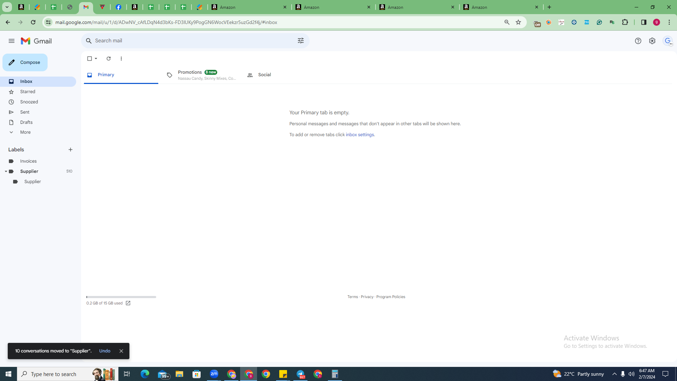Switch to the Primary tab
The height and width of the screenshot is (381, 677).
[121, 75]
